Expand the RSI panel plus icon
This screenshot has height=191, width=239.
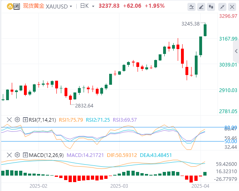tap(25, 120)
